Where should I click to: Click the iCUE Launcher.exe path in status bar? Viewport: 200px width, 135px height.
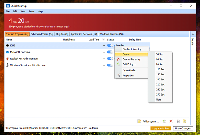coord(52,128)
